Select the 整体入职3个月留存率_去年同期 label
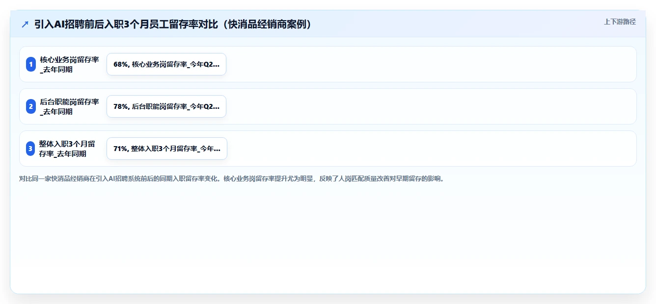This screenshot has height=304, width=656. 67,149
